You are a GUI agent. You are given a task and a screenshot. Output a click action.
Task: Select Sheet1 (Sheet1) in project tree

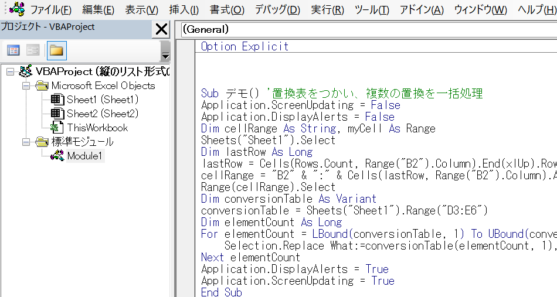(103, 100)
